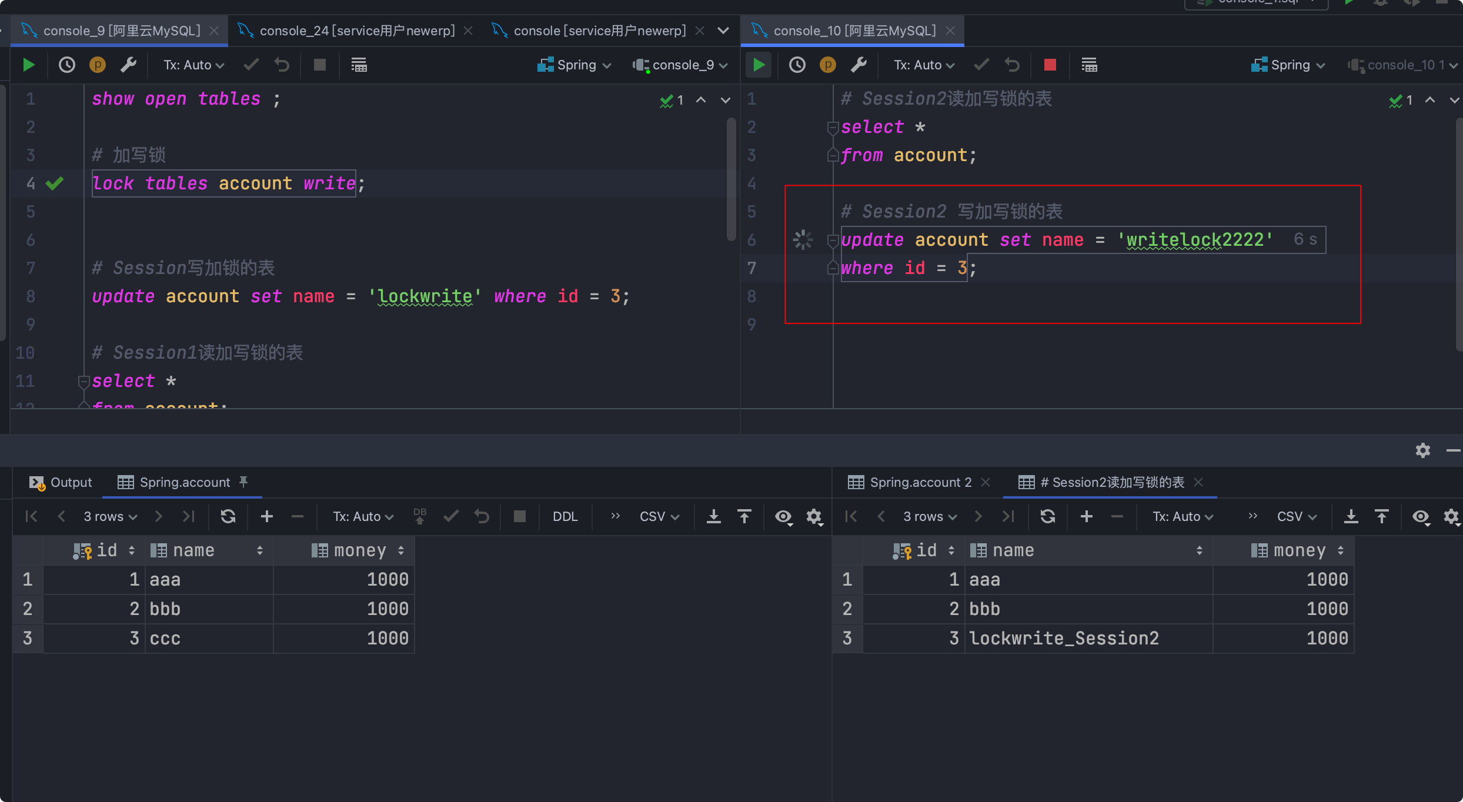Click the export data download icon in left results

click(x=713, y=516)
